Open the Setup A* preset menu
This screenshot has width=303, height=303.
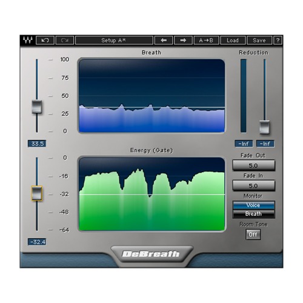114,40
